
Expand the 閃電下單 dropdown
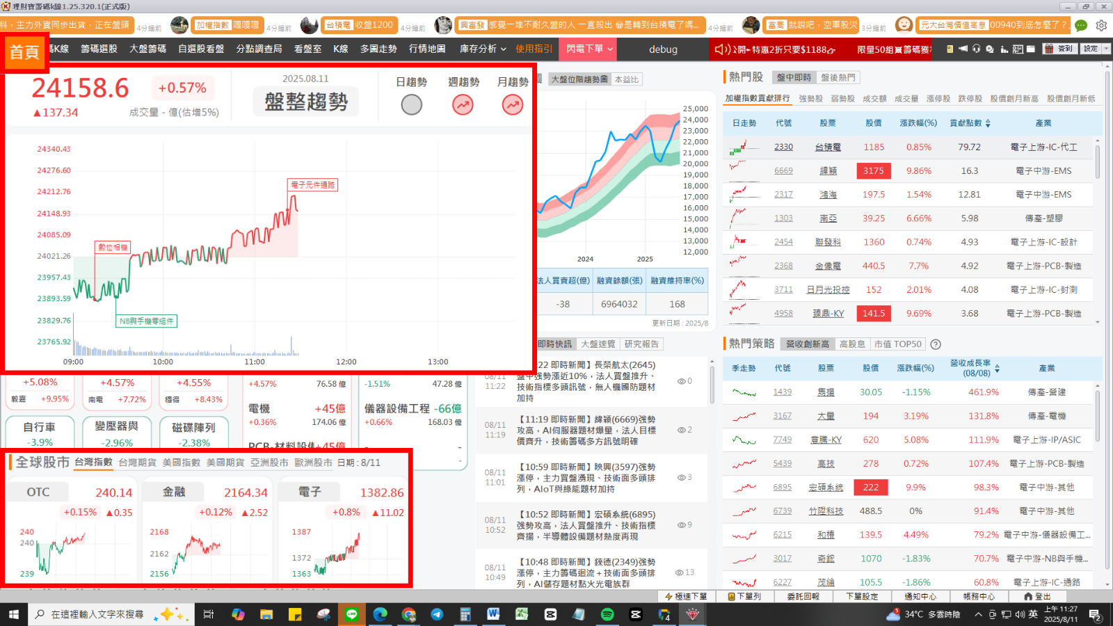pos(590,49)
